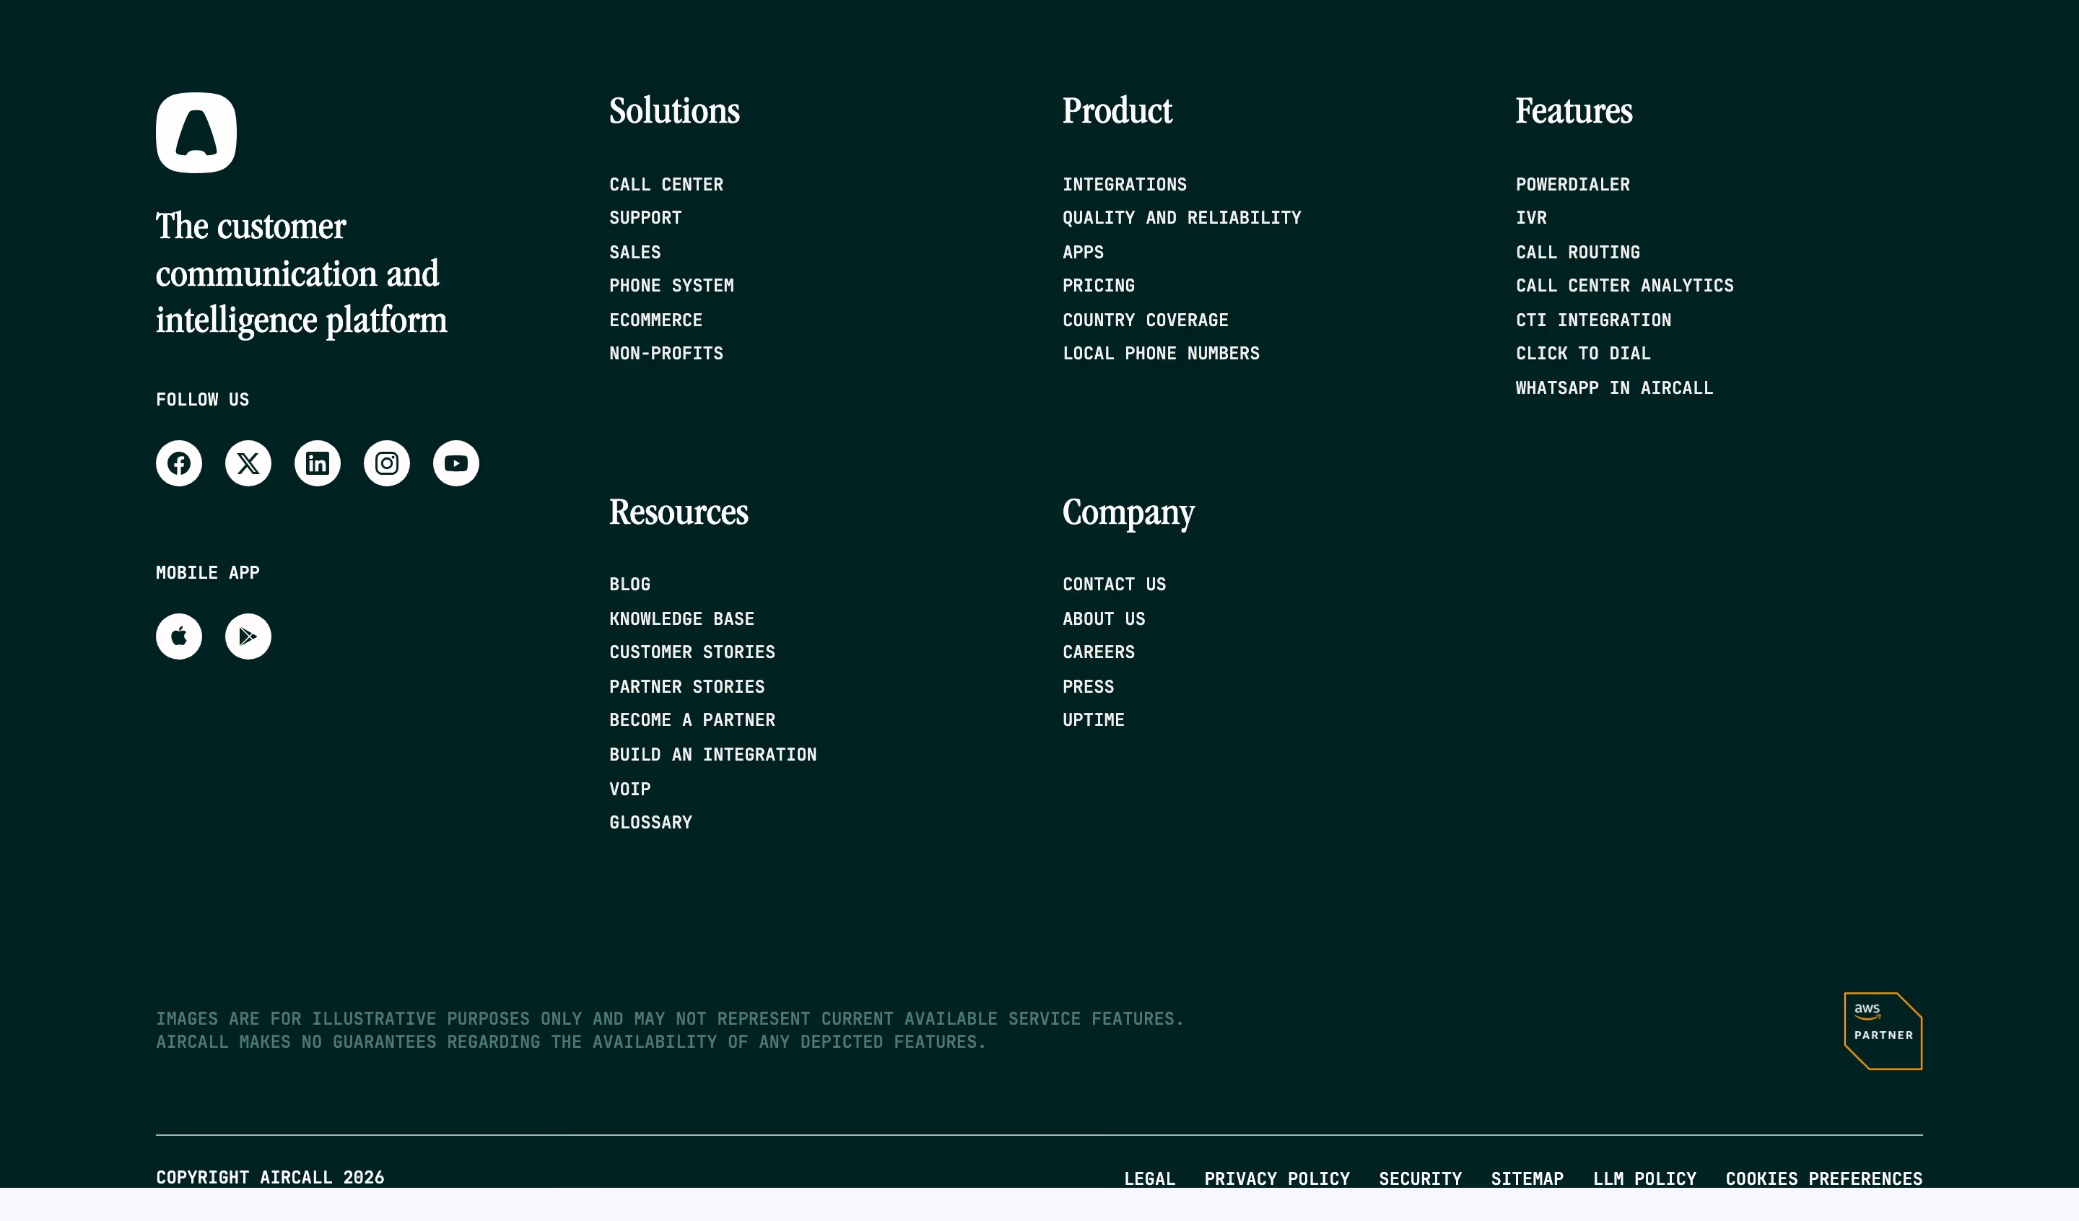Open Contact Us under Company
The image size is (2079, 1221).
[1115, 584]
